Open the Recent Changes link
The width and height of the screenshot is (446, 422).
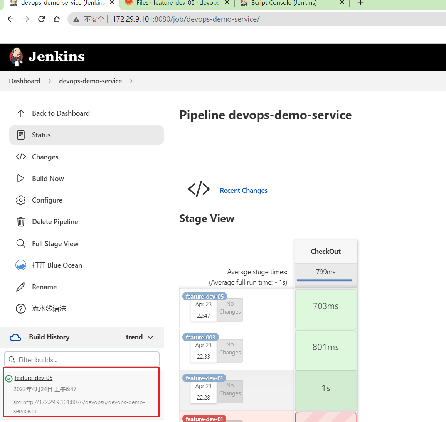tap(244, 191)
